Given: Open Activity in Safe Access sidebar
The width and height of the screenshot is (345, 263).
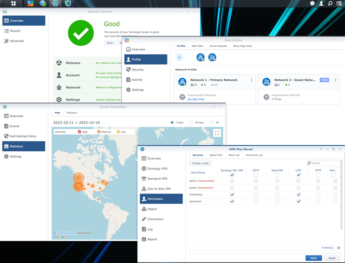Looking at the screenshot, I should (x=137, y=79).
